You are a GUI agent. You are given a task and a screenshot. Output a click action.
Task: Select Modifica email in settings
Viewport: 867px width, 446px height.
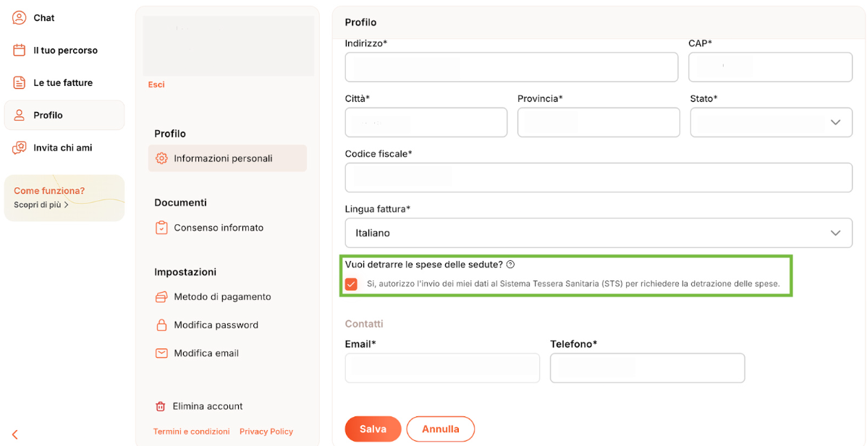click(206, 353)
